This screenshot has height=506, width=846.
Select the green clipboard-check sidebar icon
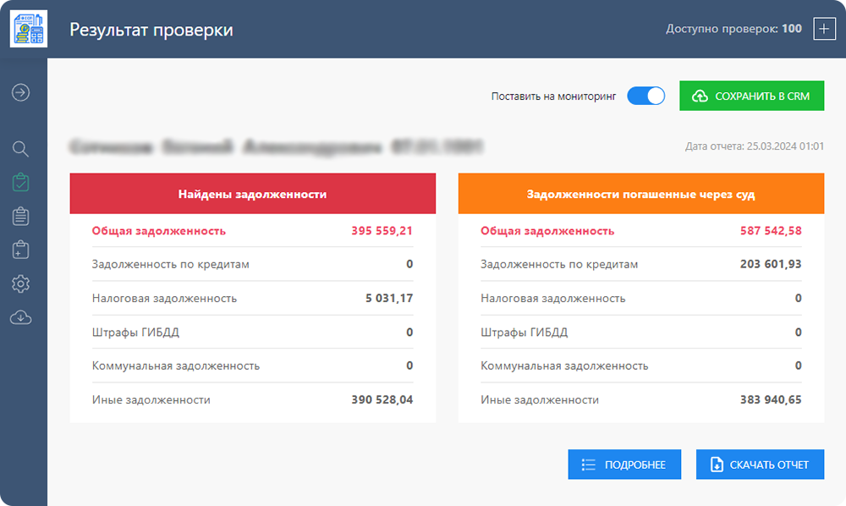21,182
